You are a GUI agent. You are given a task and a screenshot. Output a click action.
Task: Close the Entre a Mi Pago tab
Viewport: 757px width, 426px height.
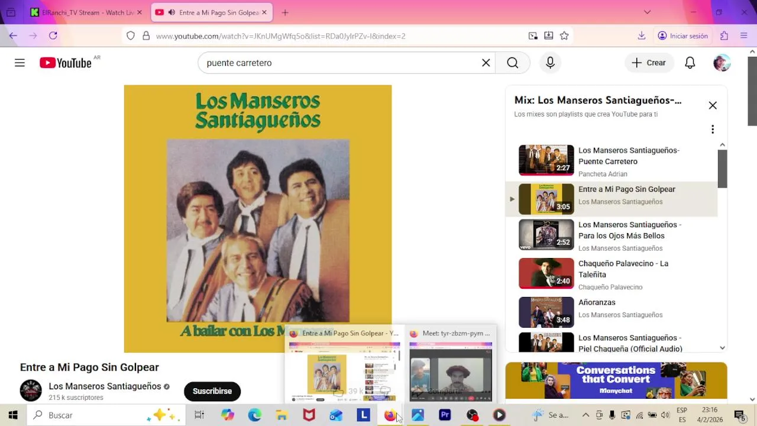pyautogui.click(x=264, y=12)
